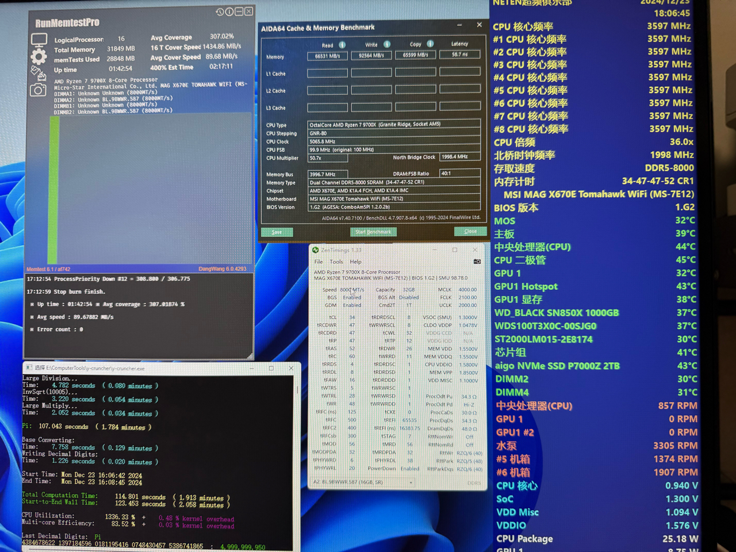The image size is (736, 552).
Task: Click the ZenTimings screenshot camera icon
Action: click(x=477, y=261)
